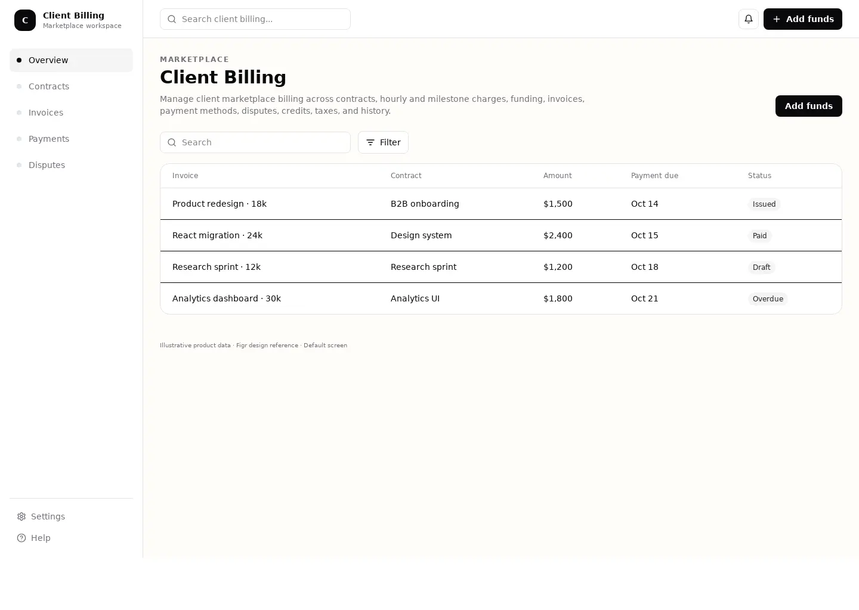Select invoice 'Product redesign · 18k'
The image size is (859, 610).
pyautogui.click(x=220, y=204)
